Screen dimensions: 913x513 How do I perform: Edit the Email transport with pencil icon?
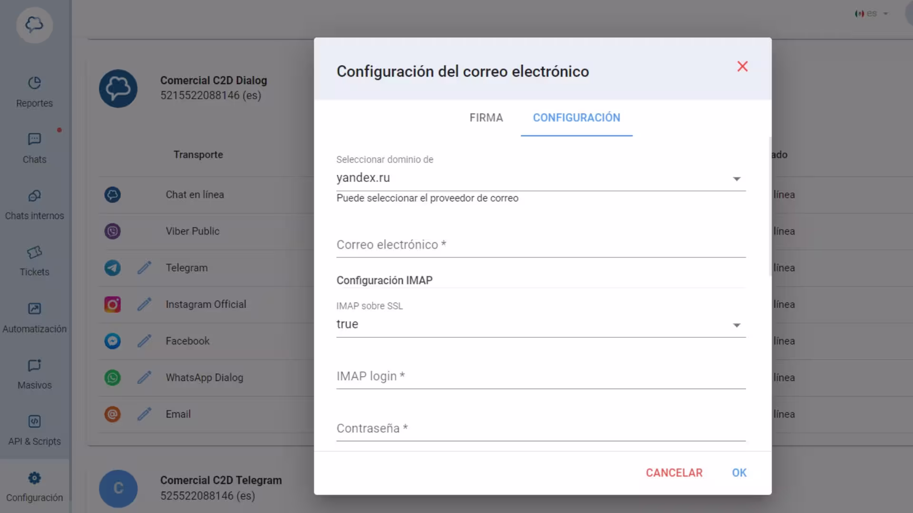click(x=144, y=414)
